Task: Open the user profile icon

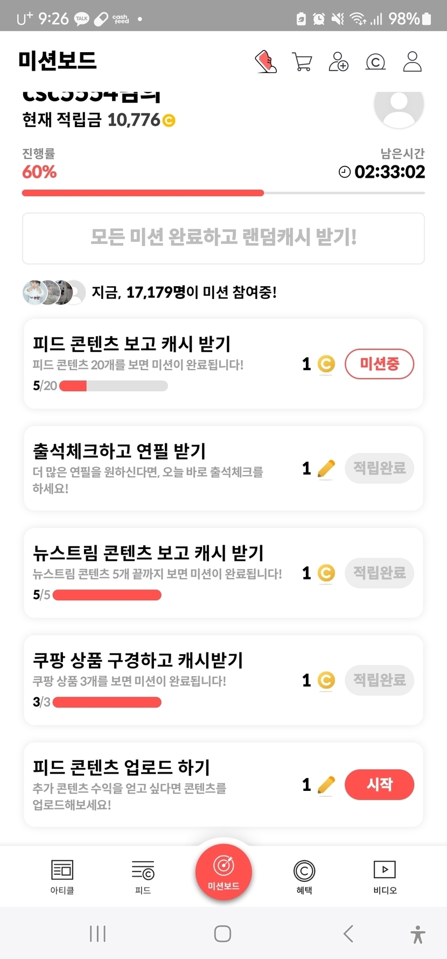Action: pos(413,62)
